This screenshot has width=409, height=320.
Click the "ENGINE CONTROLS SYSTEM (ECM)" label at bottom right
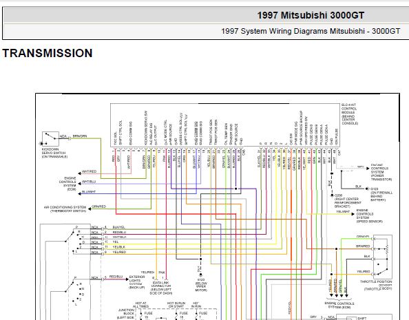[339, 306]
